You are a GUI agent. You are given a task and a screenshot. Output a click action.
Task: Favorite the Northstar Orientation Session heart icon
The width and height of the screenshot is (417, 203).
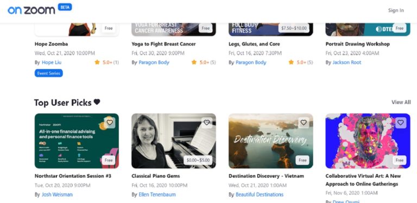pyautogui.click(x=110, y=123)
